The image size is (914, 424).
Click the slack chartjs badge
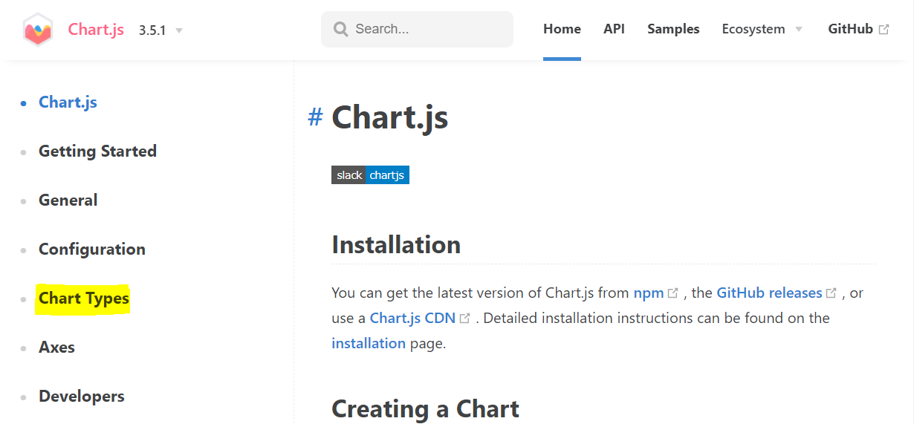tap(370, 175)
